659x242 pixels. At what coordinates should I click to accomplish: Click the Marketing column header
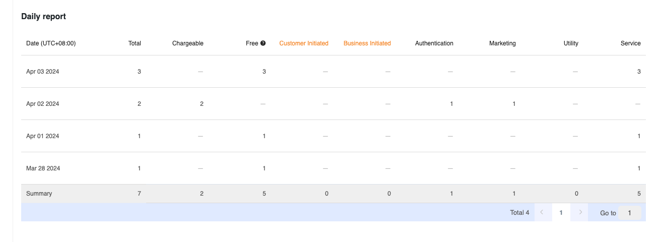click(x=502, y=43)
